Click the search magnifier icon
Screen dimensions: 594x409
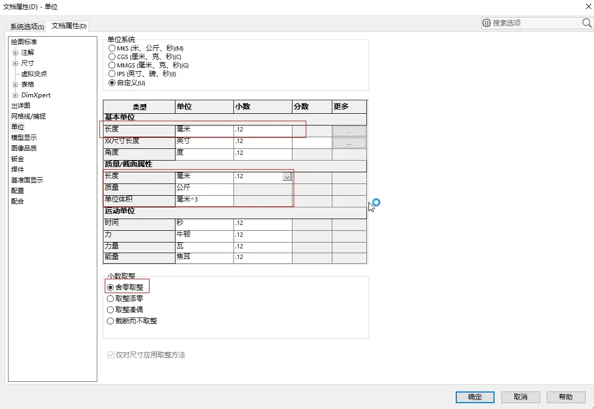tap(587, 23)
